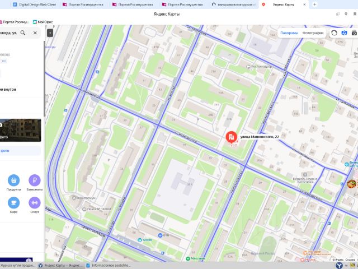Click the translate icon in the browser toolbar
The width and height of the screenshot is (358, 269).
tap(338, 14)
